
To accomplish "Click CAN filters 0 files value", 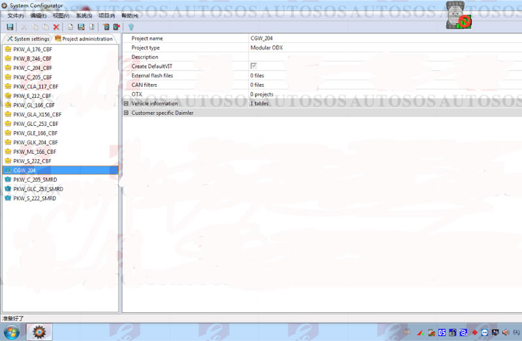I will pos(257,85).
